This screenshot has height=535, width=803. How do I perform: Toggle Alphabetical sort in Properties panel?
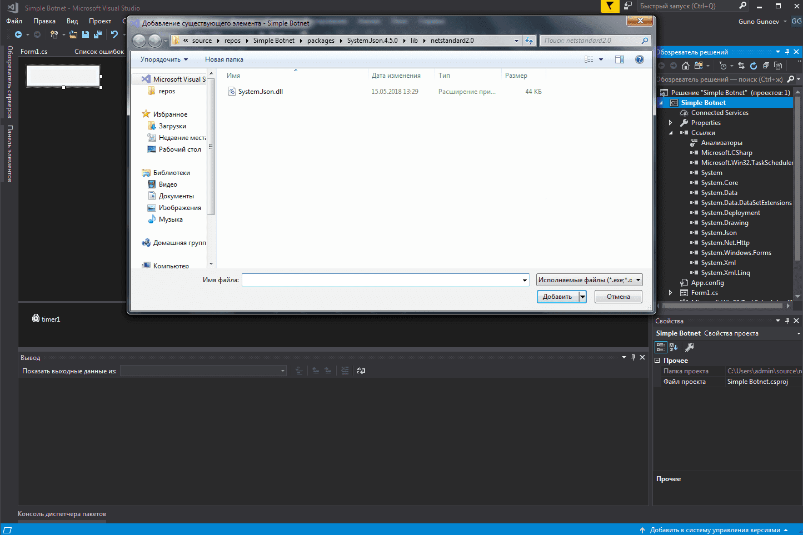pyautogui.click(x=674, y=347)
